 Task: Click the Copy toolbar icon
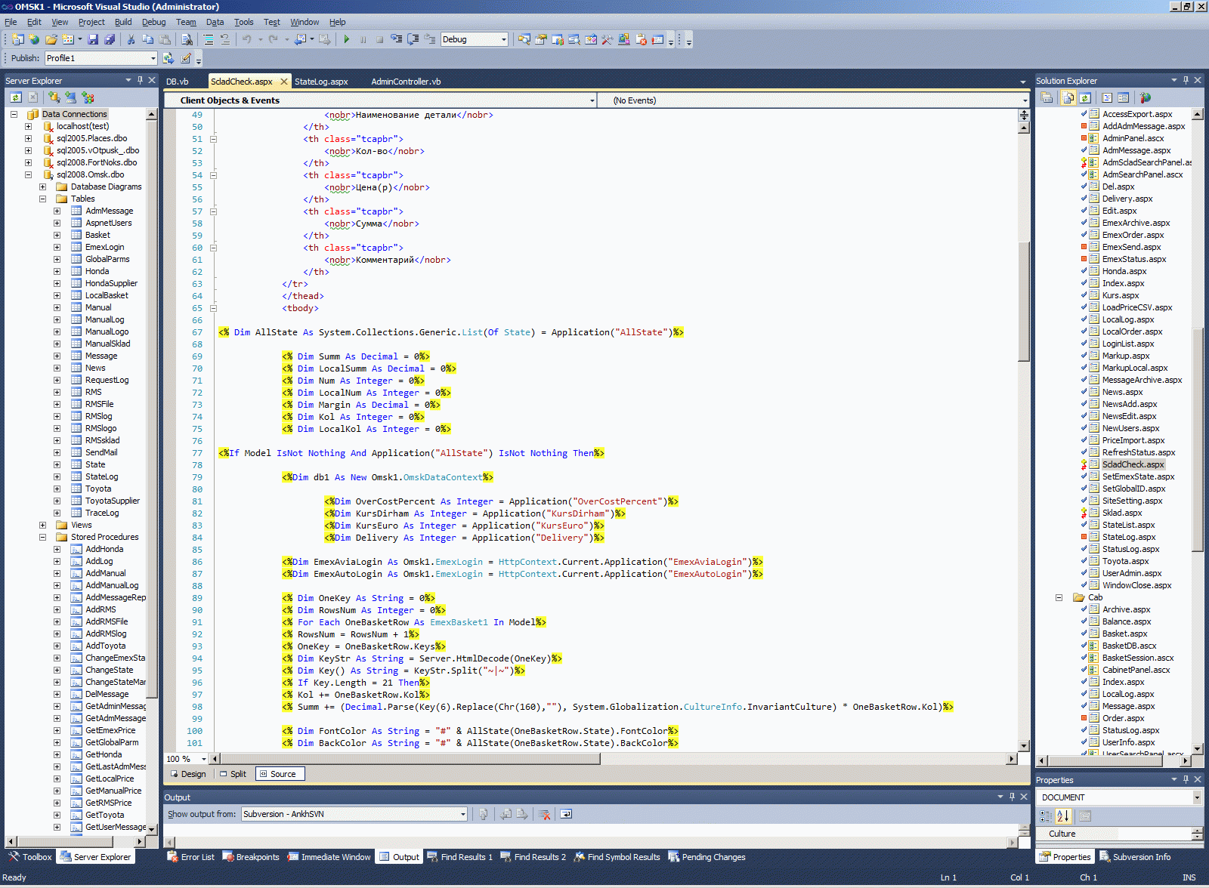click(147, 39)
